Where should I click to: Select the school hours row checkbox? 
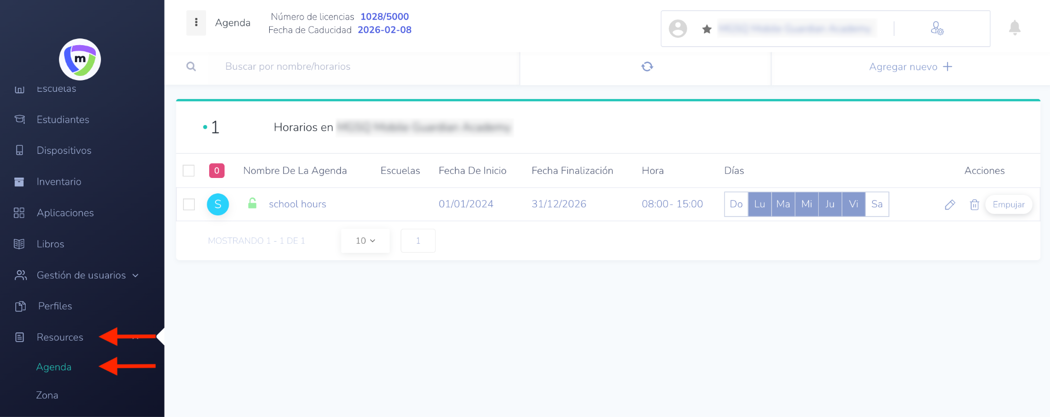pyautogui.click(x=189, y=204)
